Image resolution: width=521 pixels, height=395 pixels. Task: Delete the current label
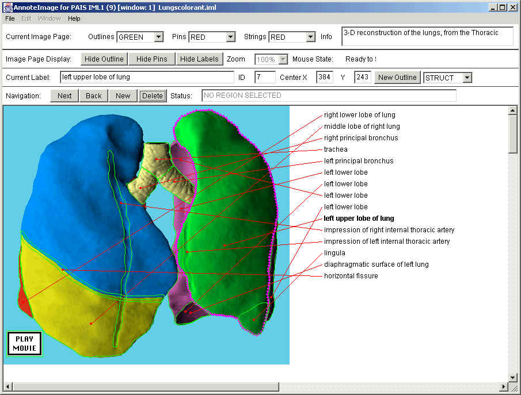point(152,95)
